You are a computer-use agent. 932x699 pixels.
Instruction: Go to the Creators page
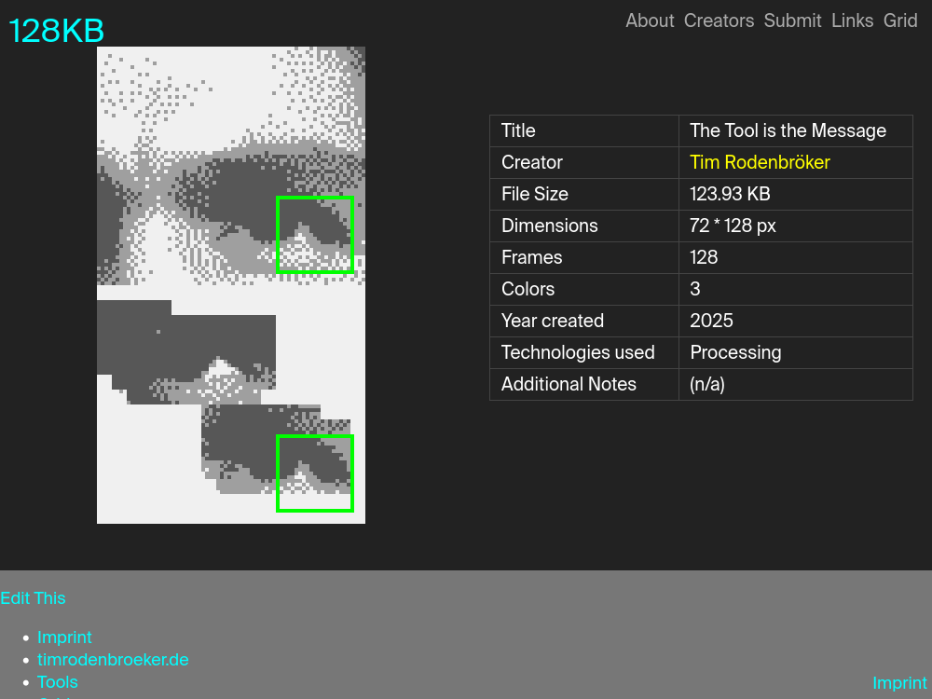coord(719,21)
